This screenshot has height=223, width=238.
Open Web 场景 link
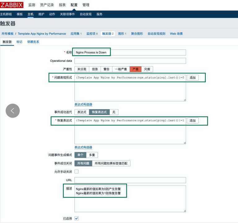pos(176,33)
